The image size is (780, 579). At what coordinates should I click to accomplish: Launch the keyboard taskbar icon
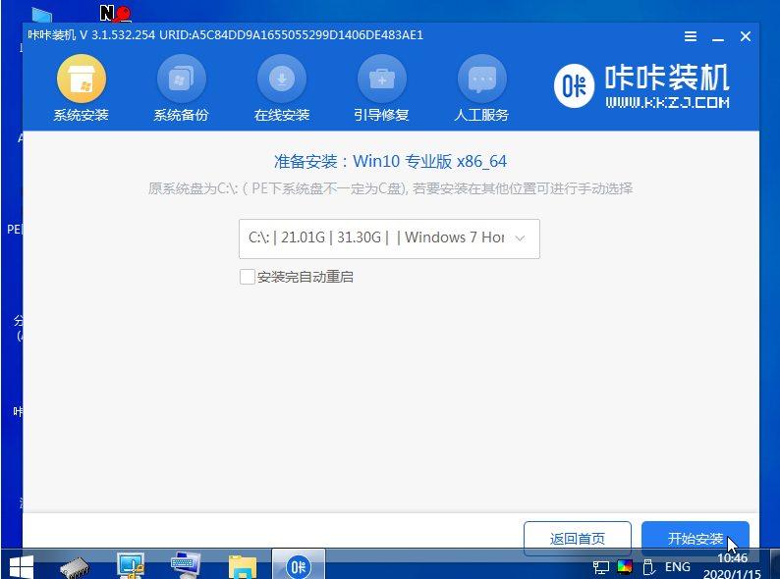pyautogui.click(x=186, y=566)
